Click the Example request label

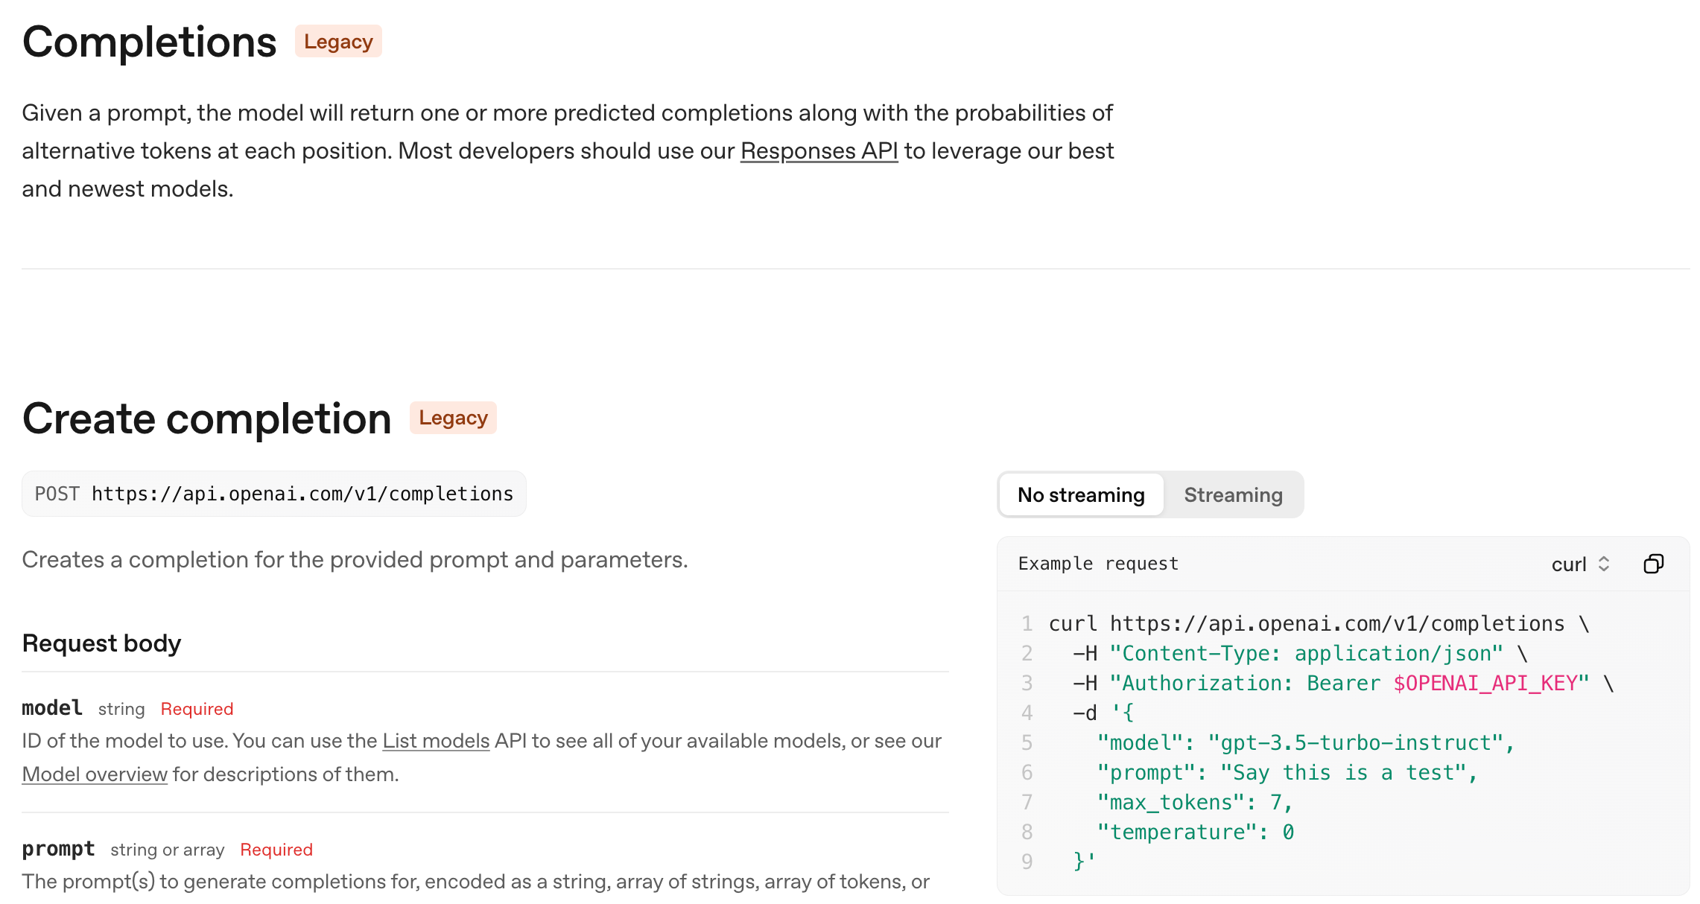1098,564
